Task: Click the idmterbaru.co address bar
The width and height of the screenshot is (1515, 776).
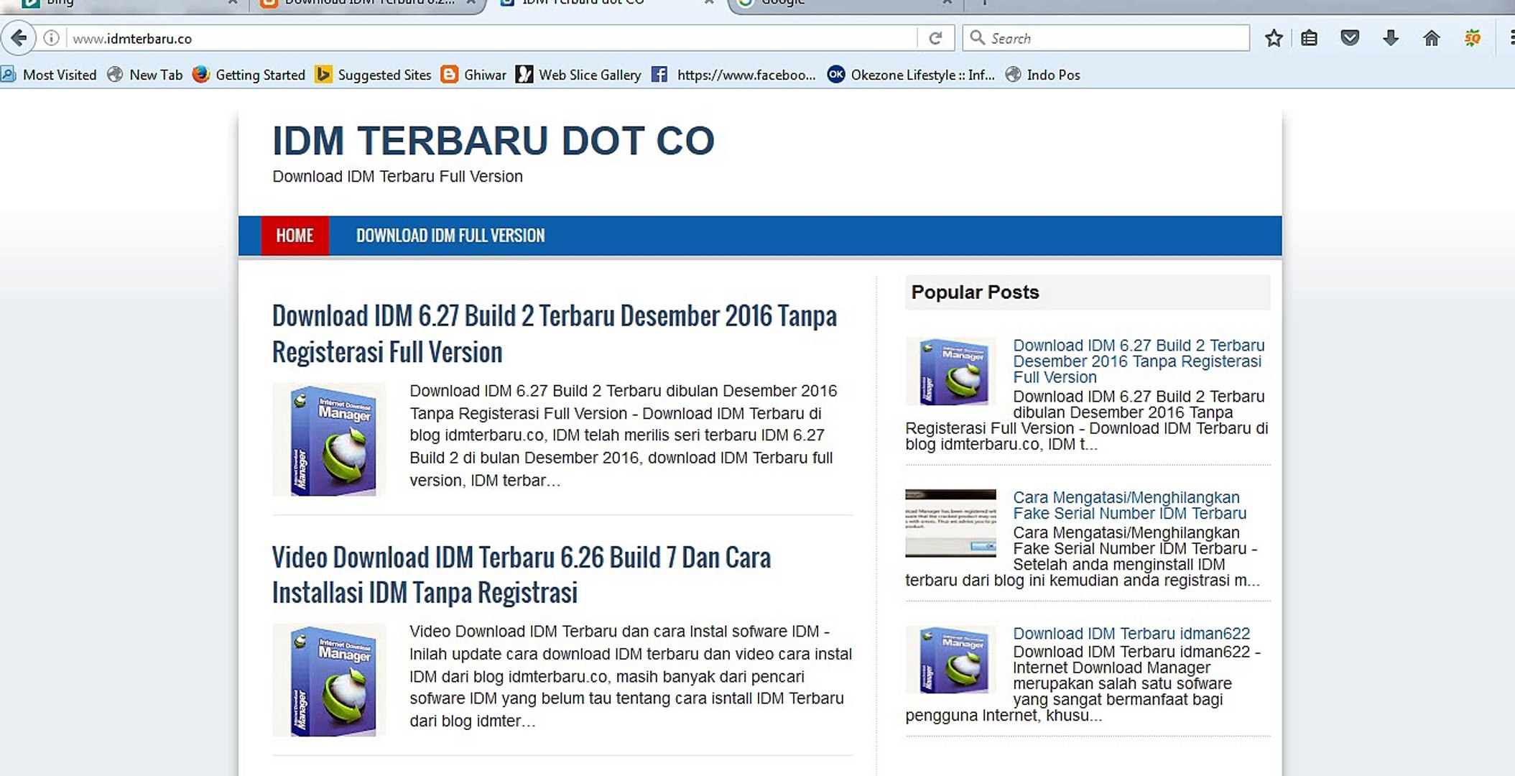Action: [x=488, y=38]
